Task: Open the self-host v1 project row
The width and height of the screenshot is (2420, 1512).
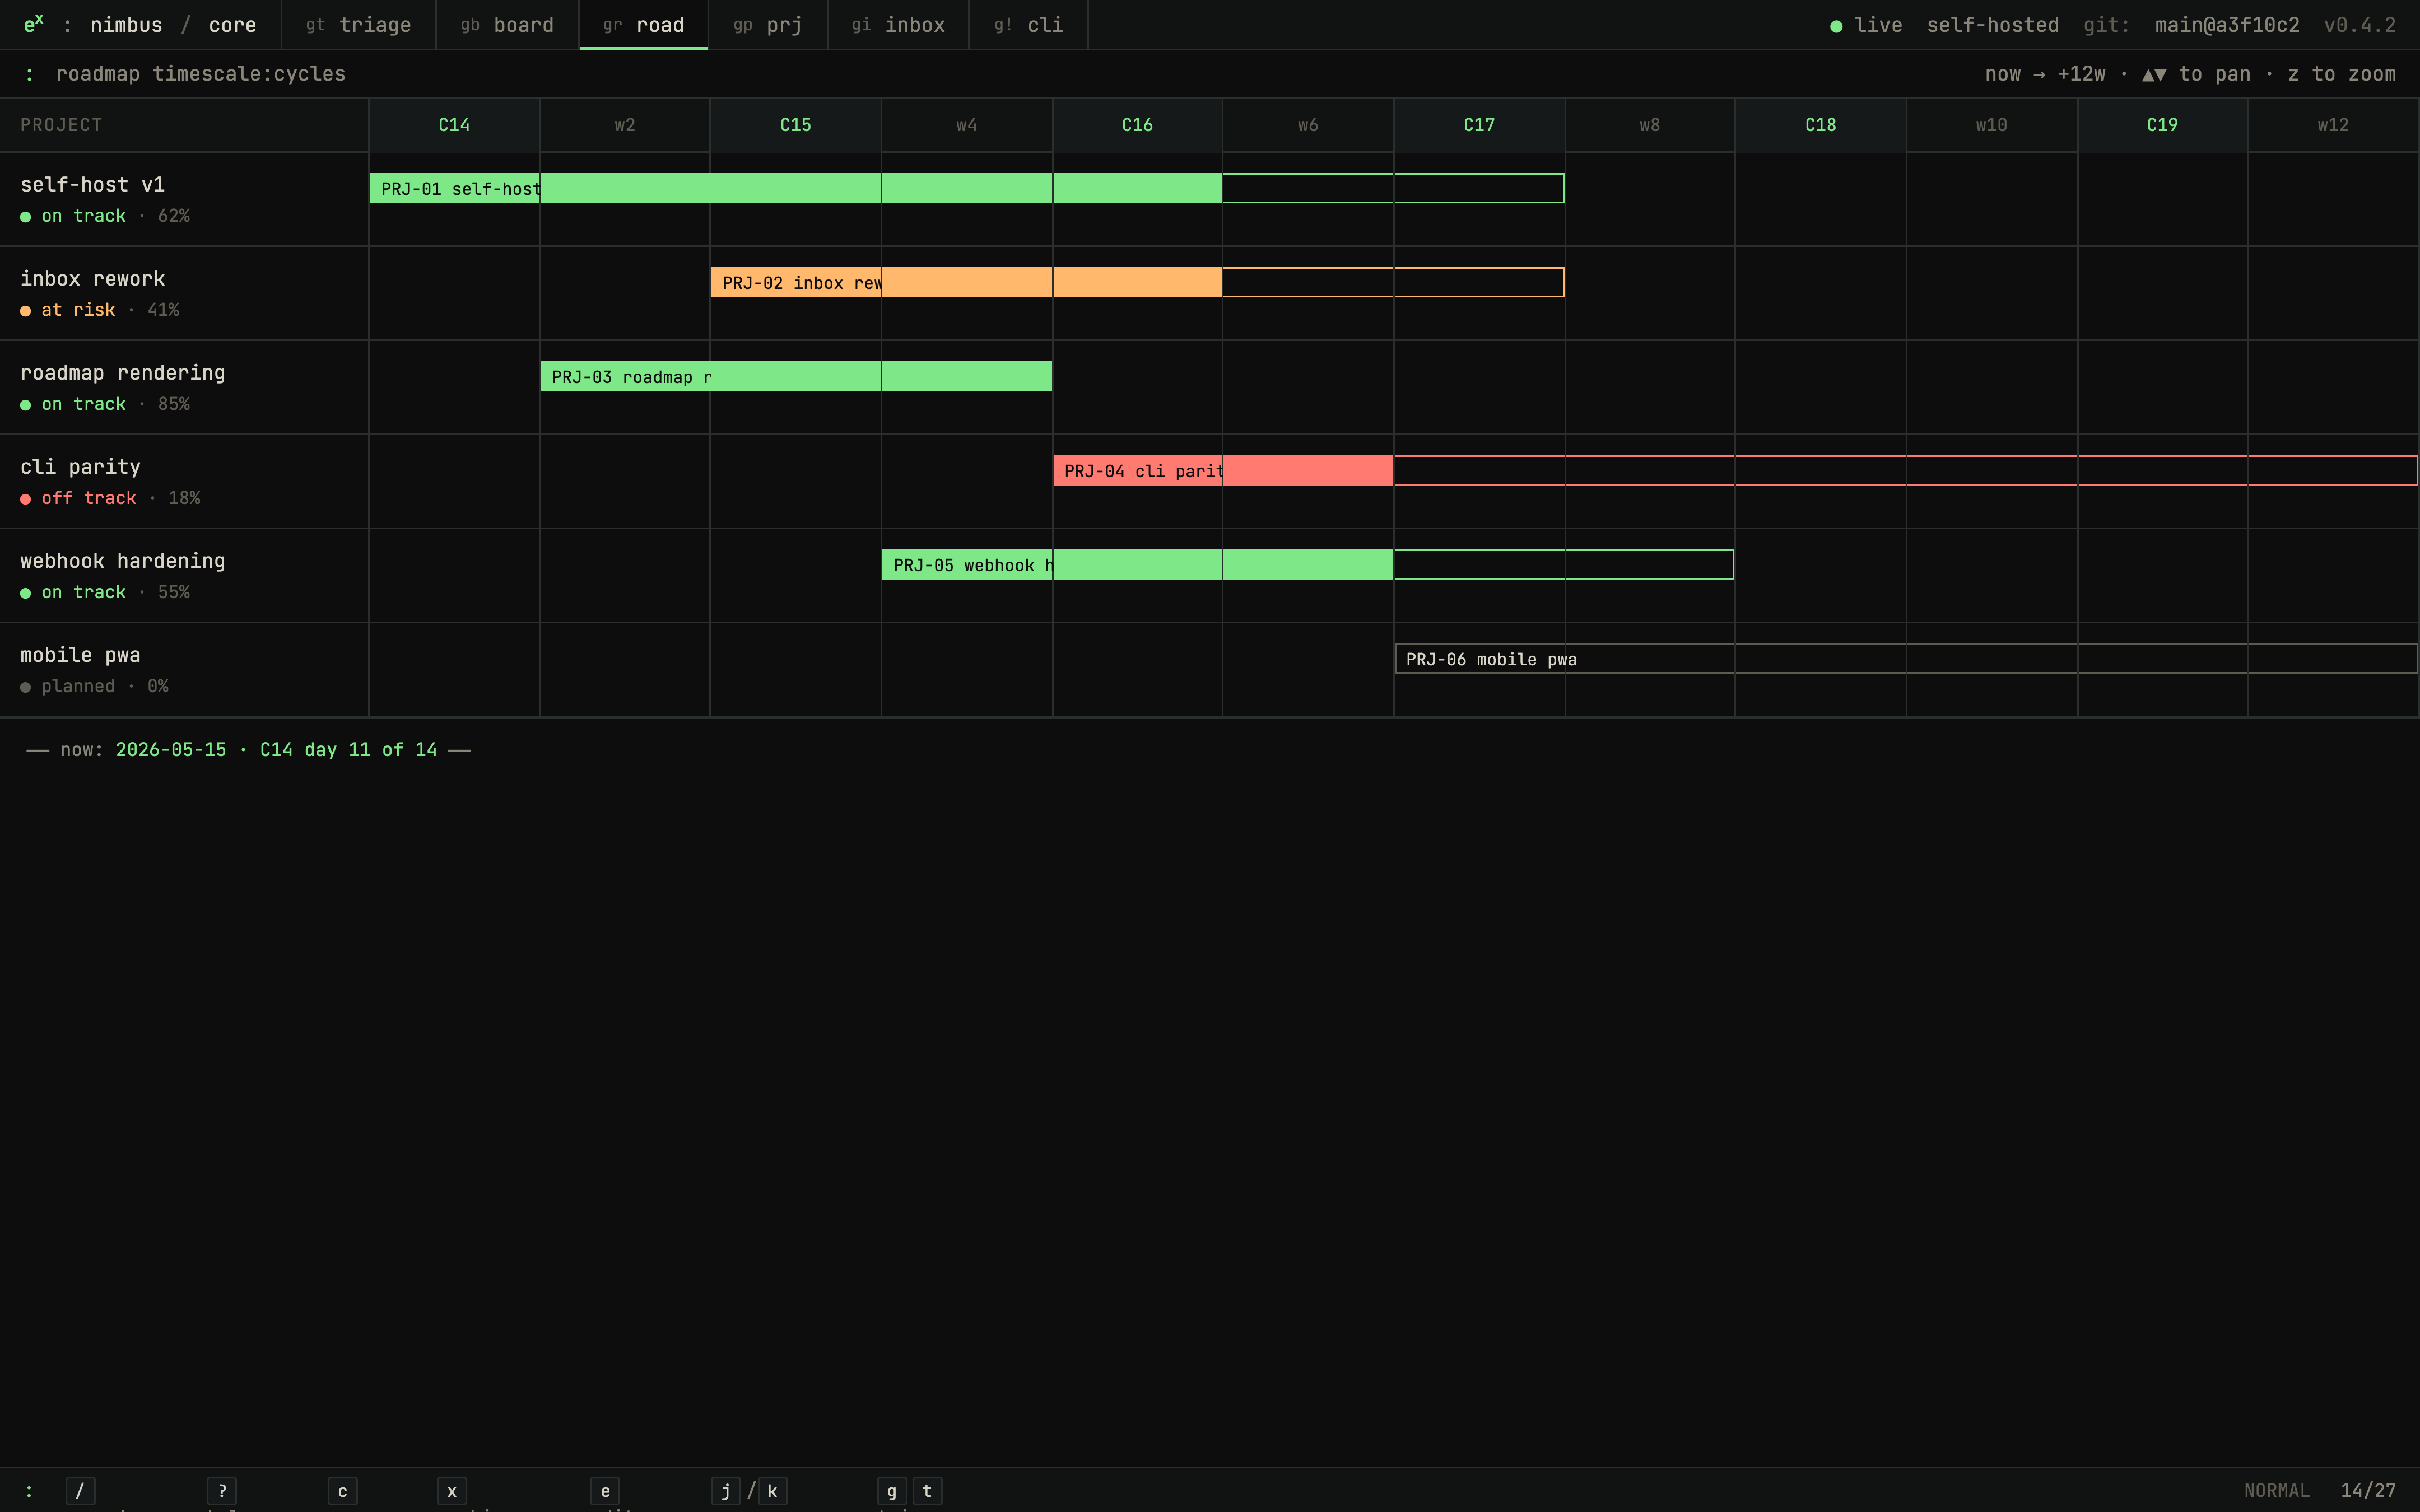Action: tap(184, 199)
